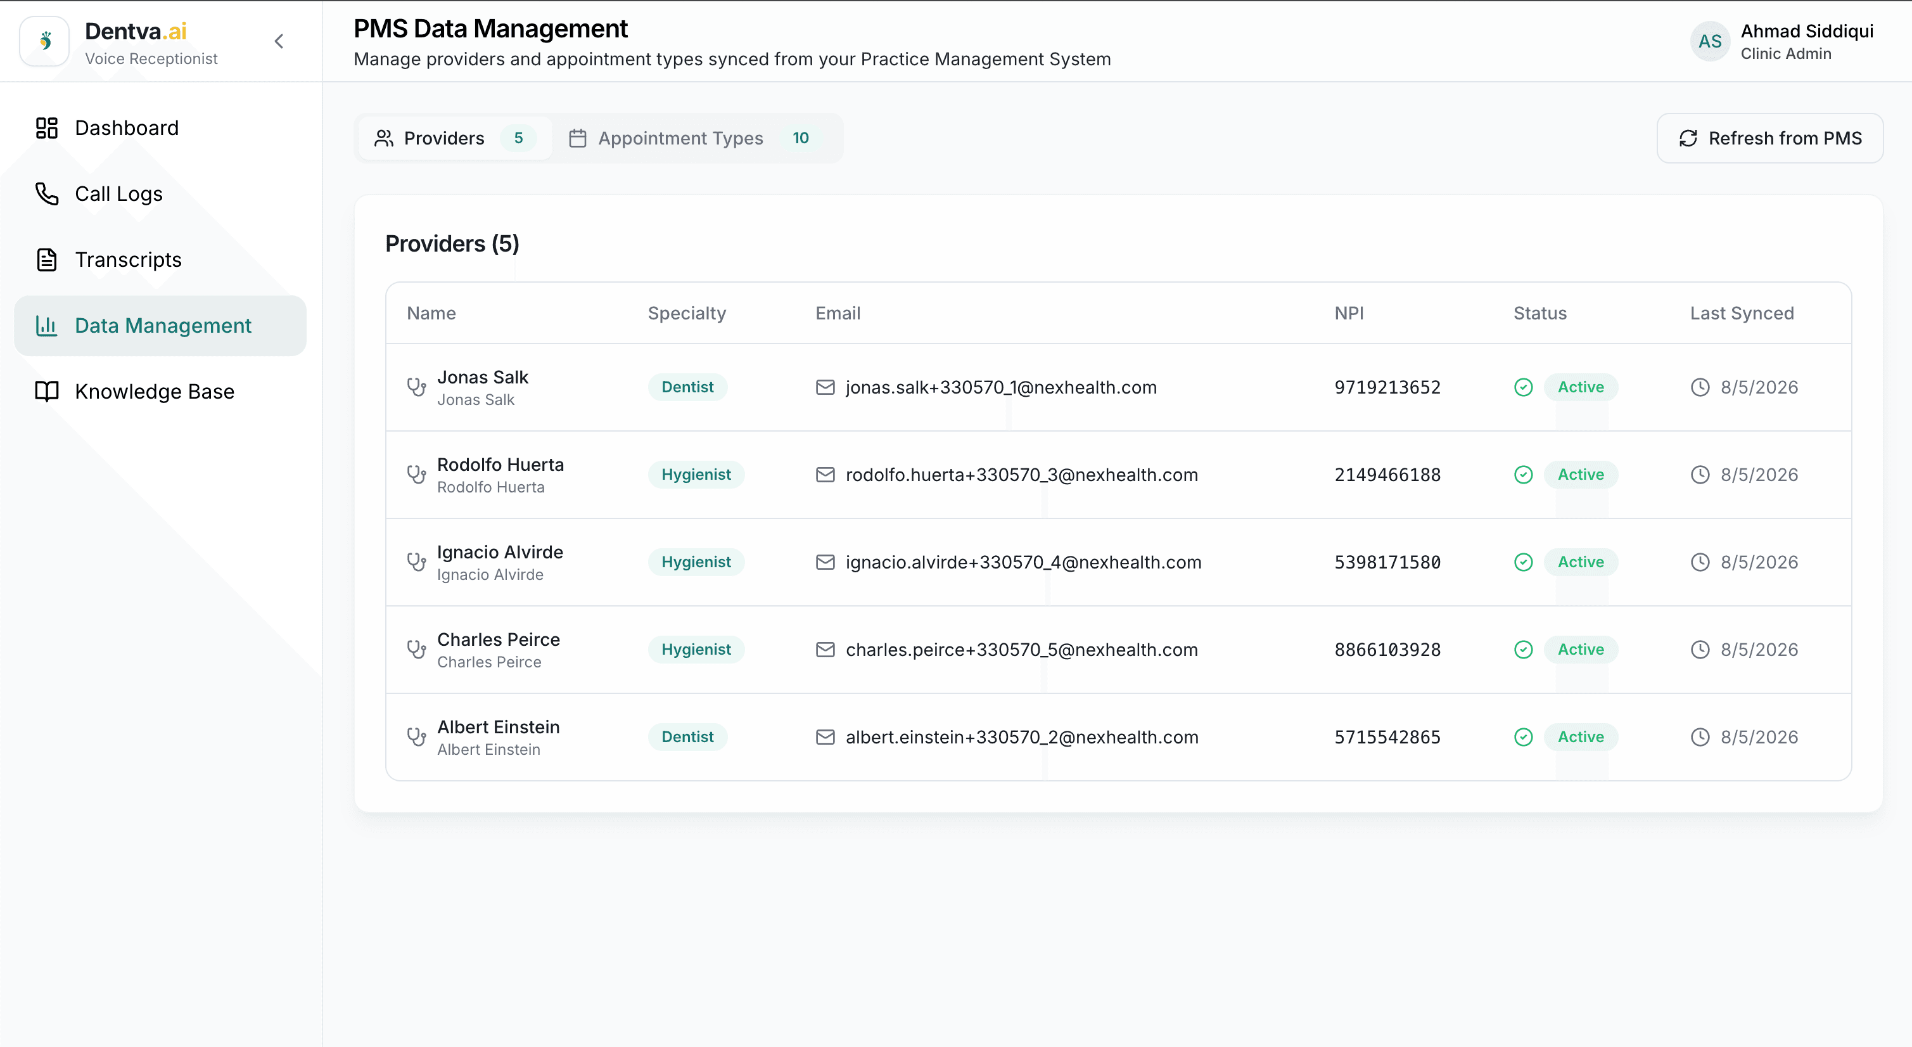1912x1047 pixels.
Task: Click the Knowledge Base book icon
Action: [x=47, y=391]
